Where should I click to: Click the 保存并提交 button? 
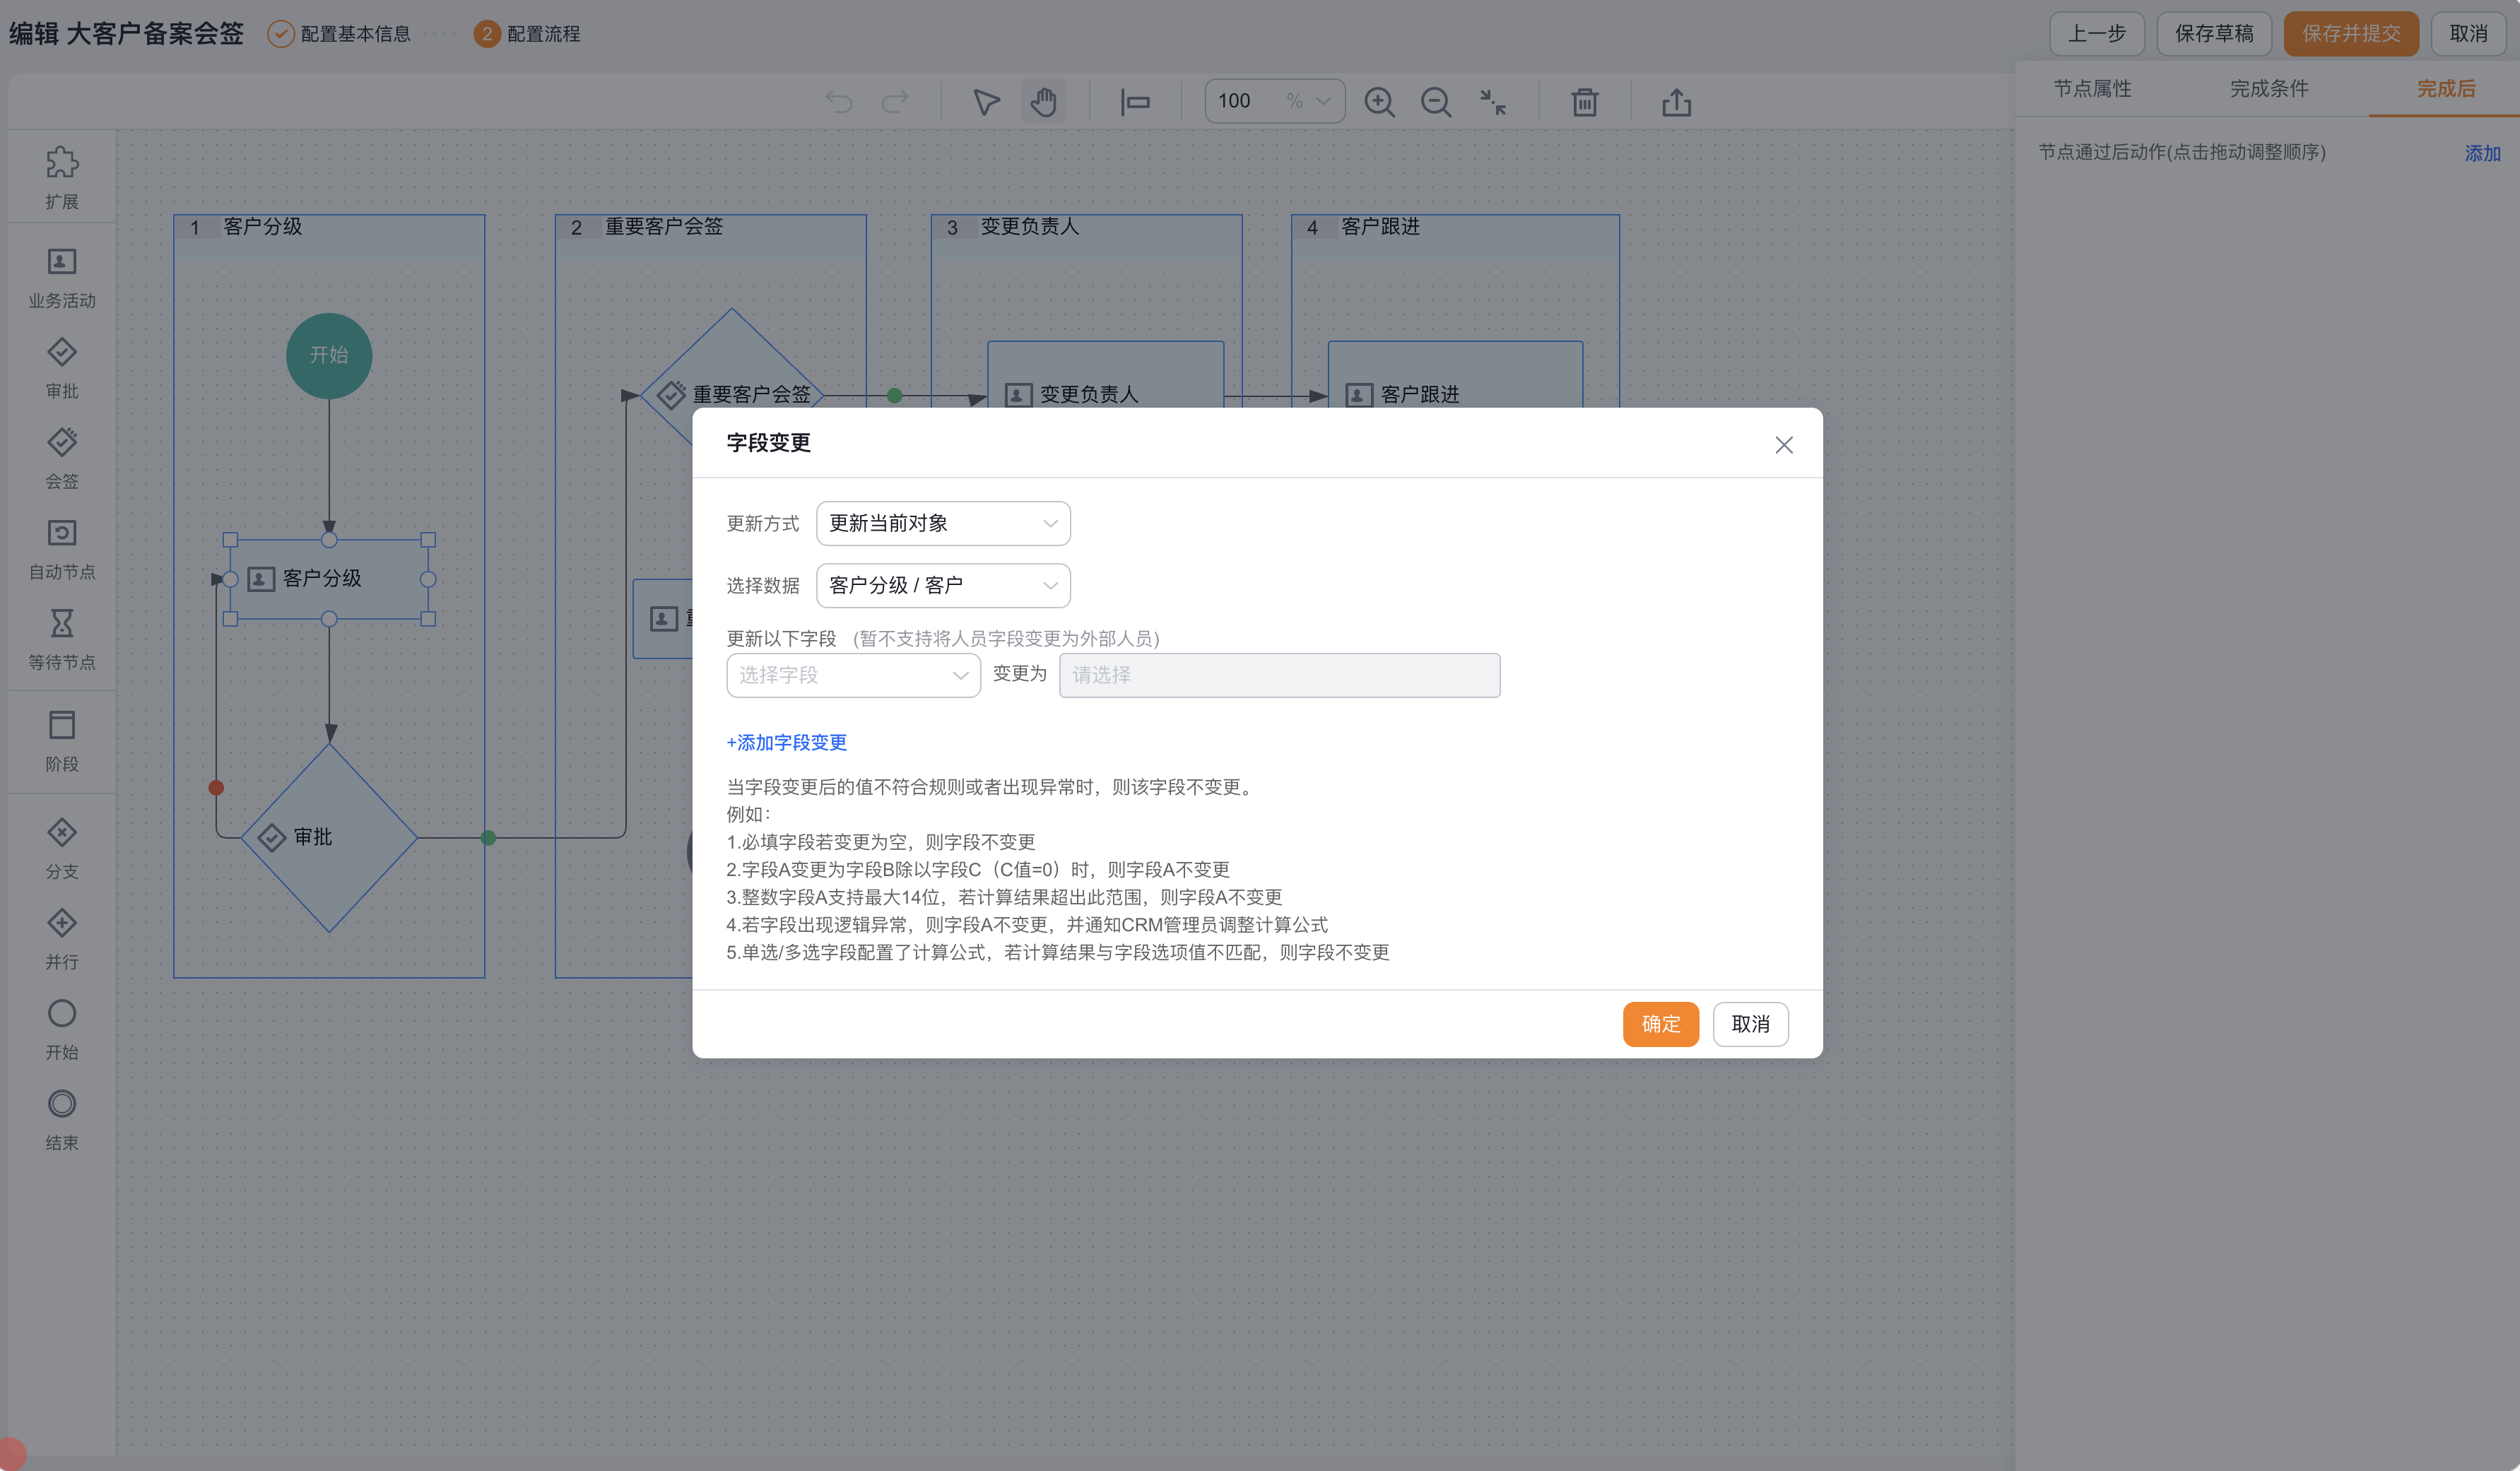click(x=2351, y=34)
